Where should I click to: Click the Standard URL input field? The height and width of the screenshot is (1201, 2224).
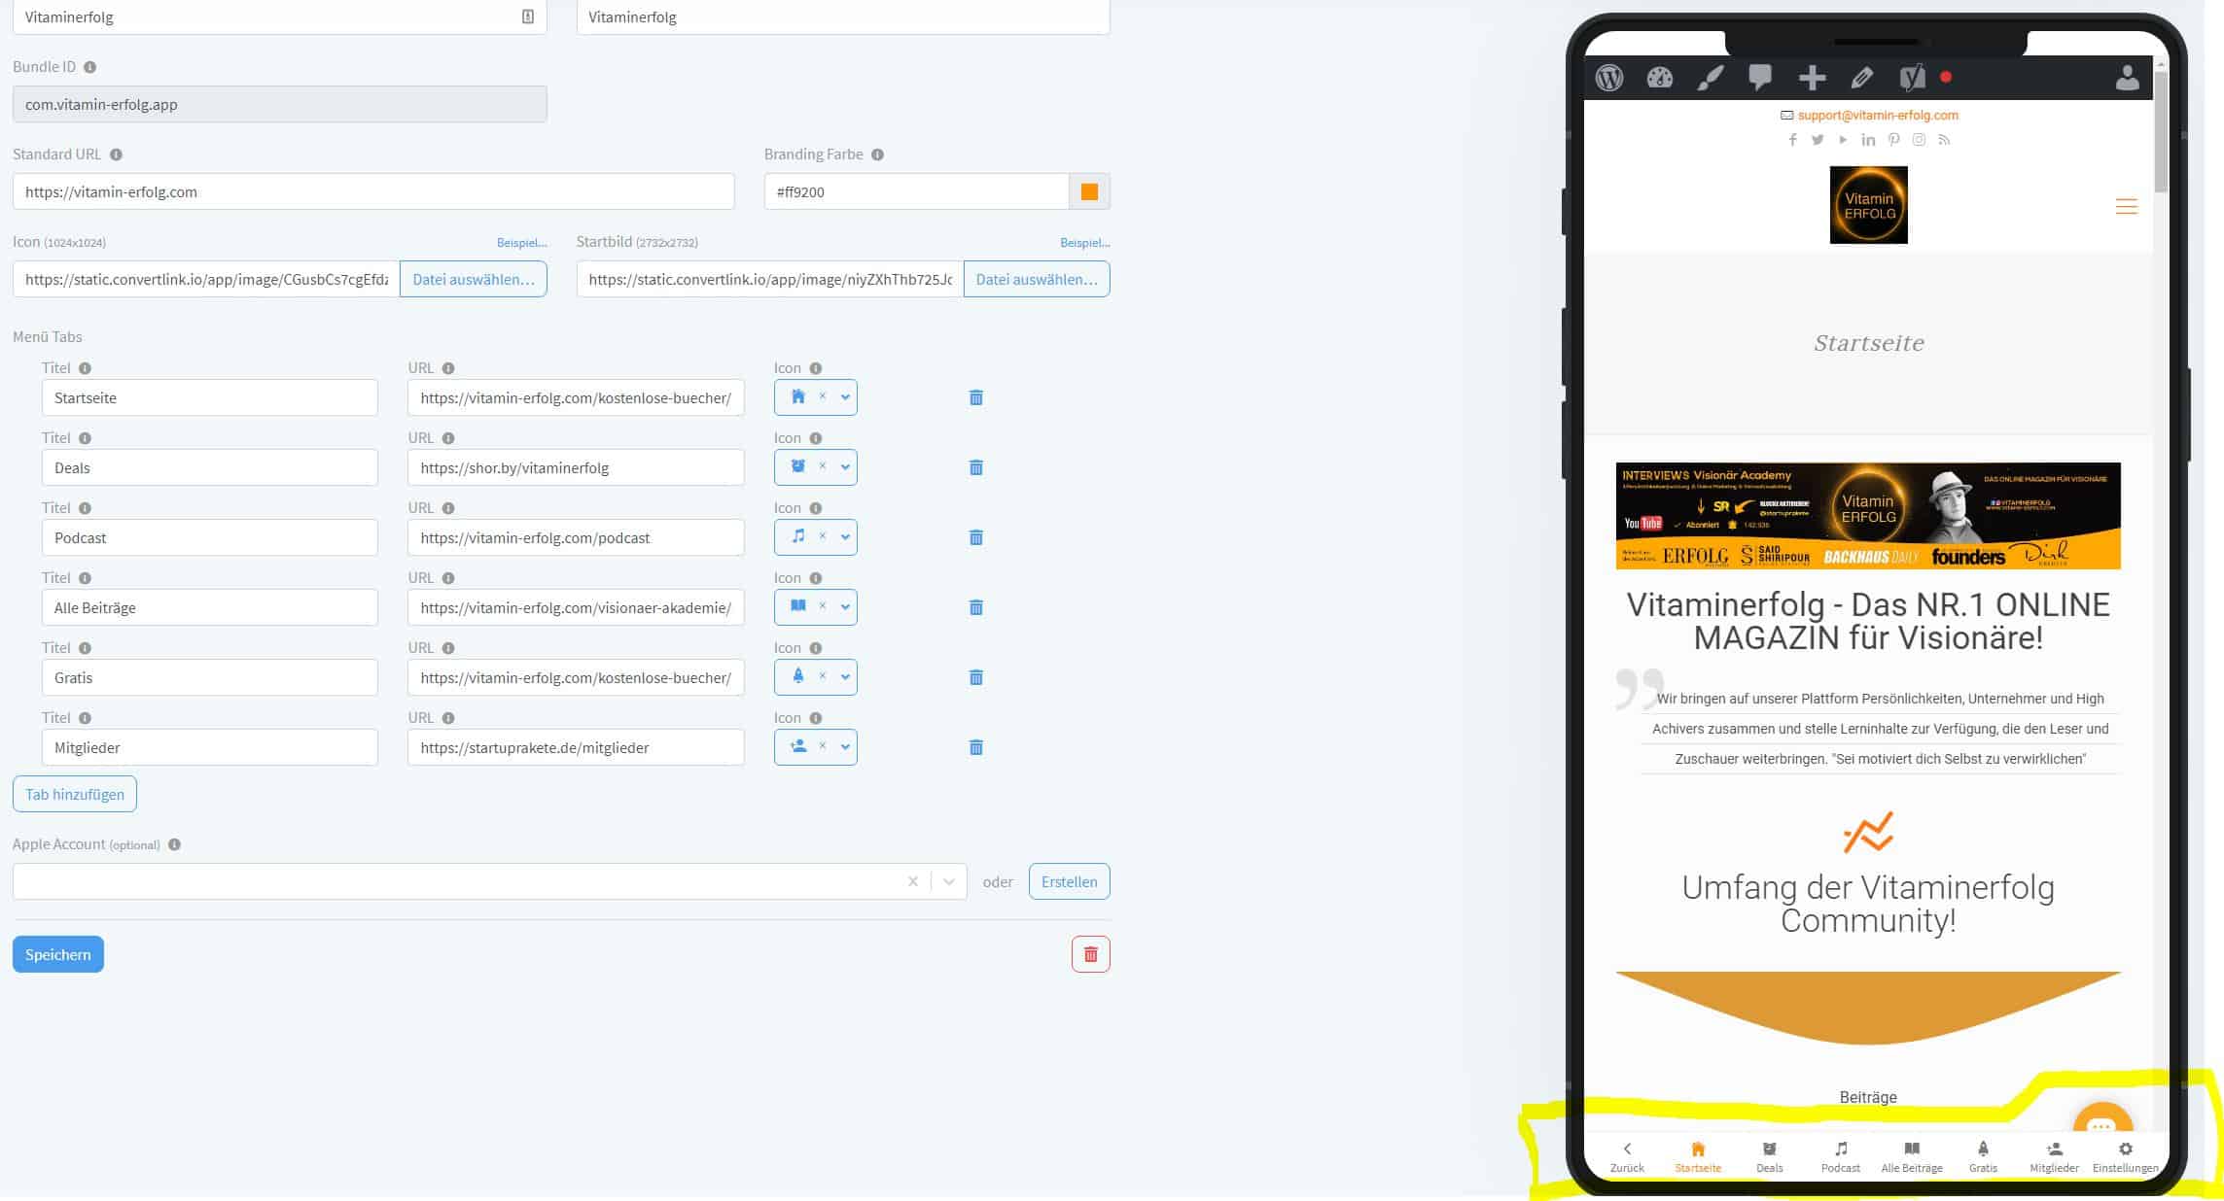tap(373, 191)
